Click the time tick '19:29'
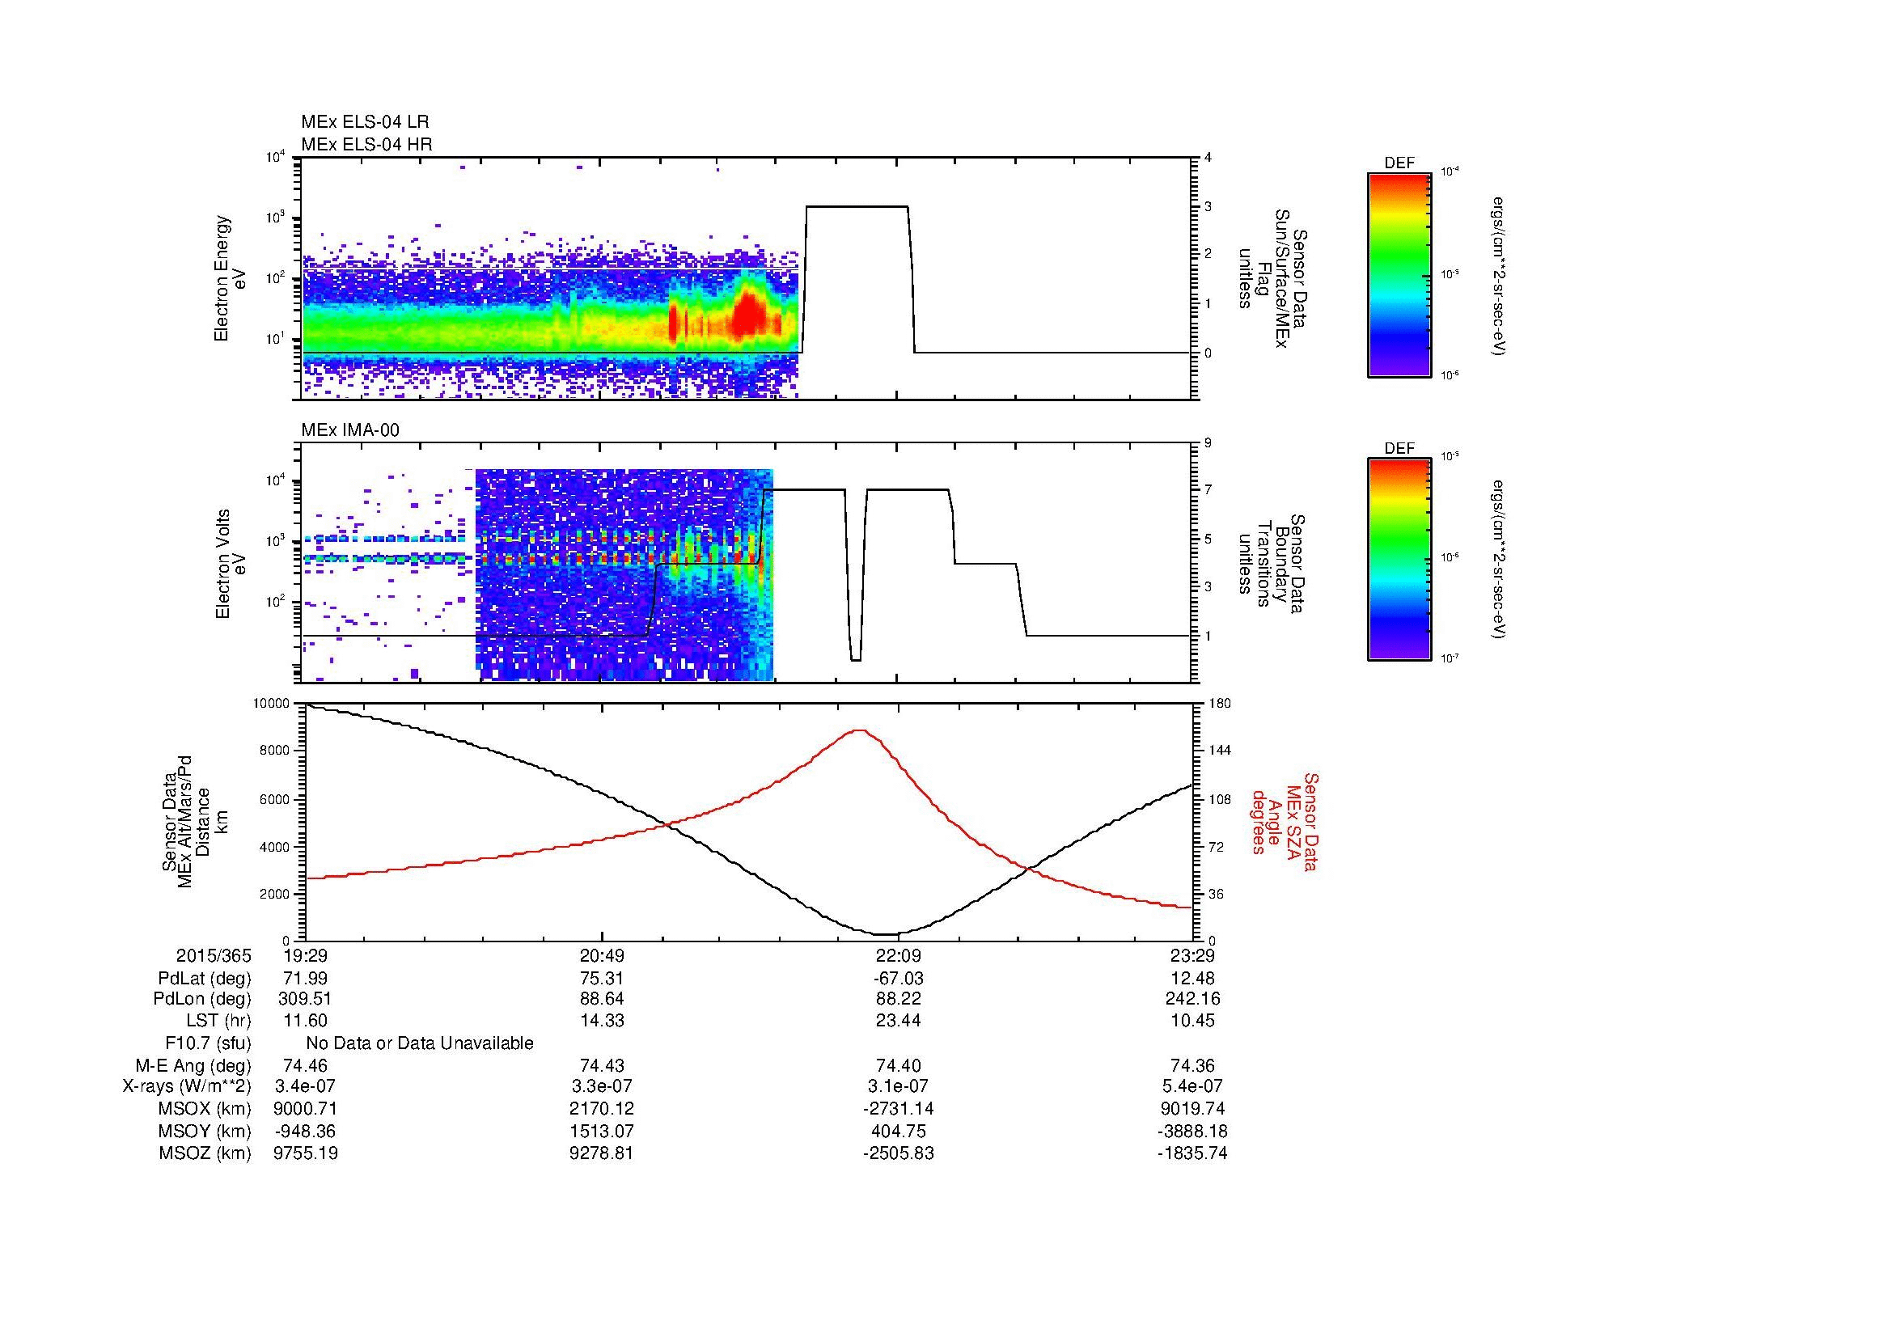Screen dimensions: 1892x1337 click(x=306, y=955)
